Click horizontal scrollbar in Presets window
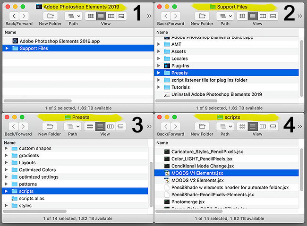The image size is (307, 226). (34, 211)
